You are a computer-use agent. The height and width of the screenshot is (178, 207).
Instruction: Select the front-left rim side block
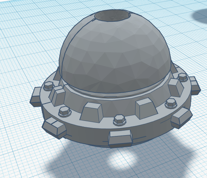(x=54, y=127)
